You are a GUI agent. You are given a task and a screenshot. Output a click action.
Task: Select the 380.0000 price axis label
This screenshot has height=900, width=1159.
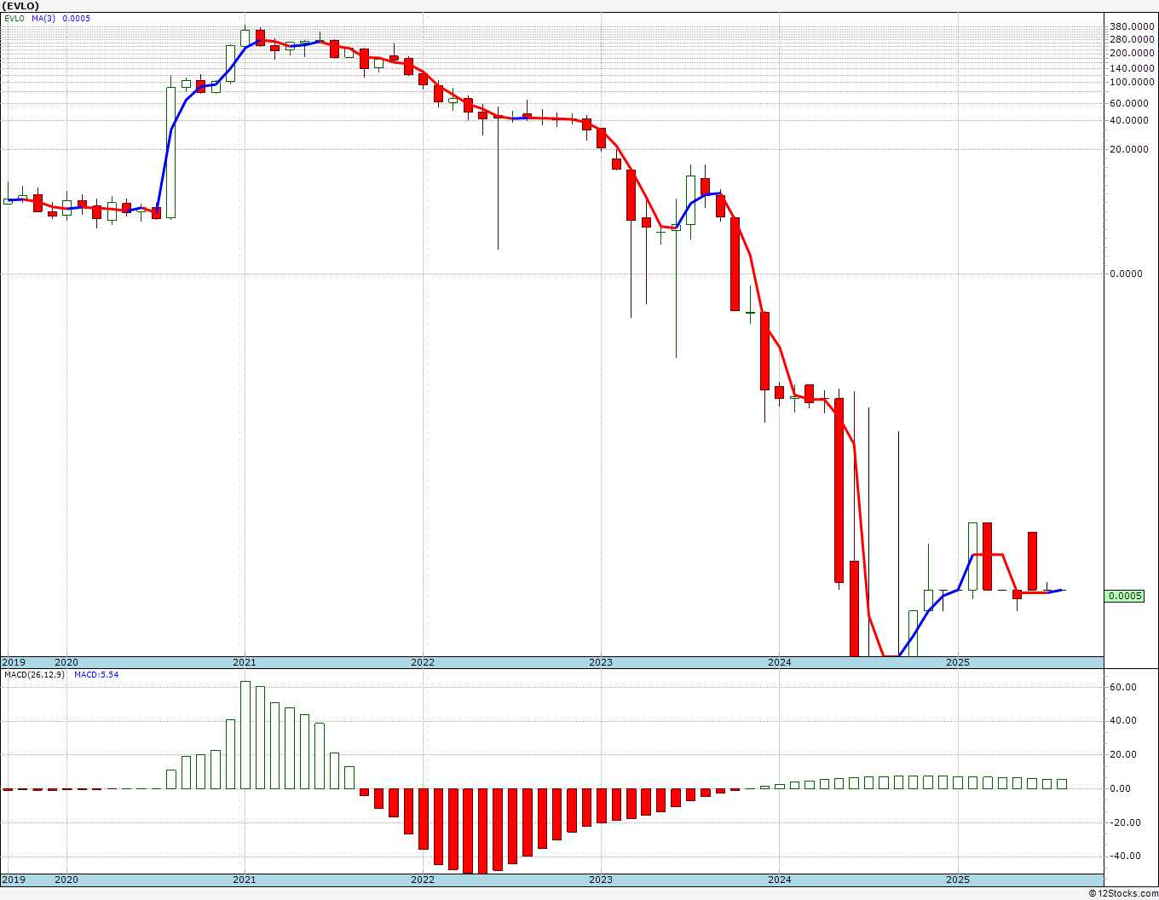click(x=1133, y=26)
